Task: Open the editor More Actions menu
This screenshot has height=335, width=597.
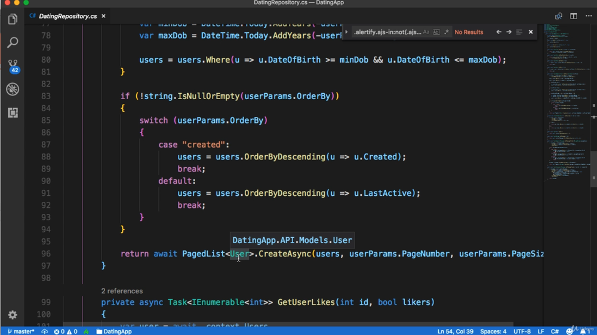Action: pos(589,16)
